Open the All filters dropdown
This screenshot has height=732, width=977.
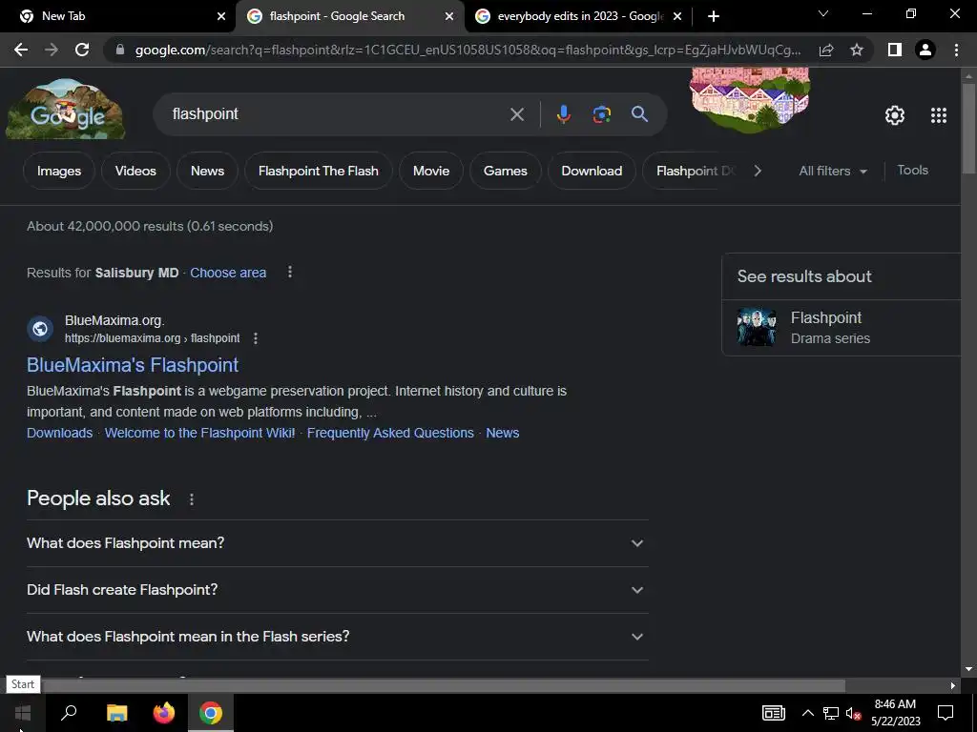pos(832,171)
